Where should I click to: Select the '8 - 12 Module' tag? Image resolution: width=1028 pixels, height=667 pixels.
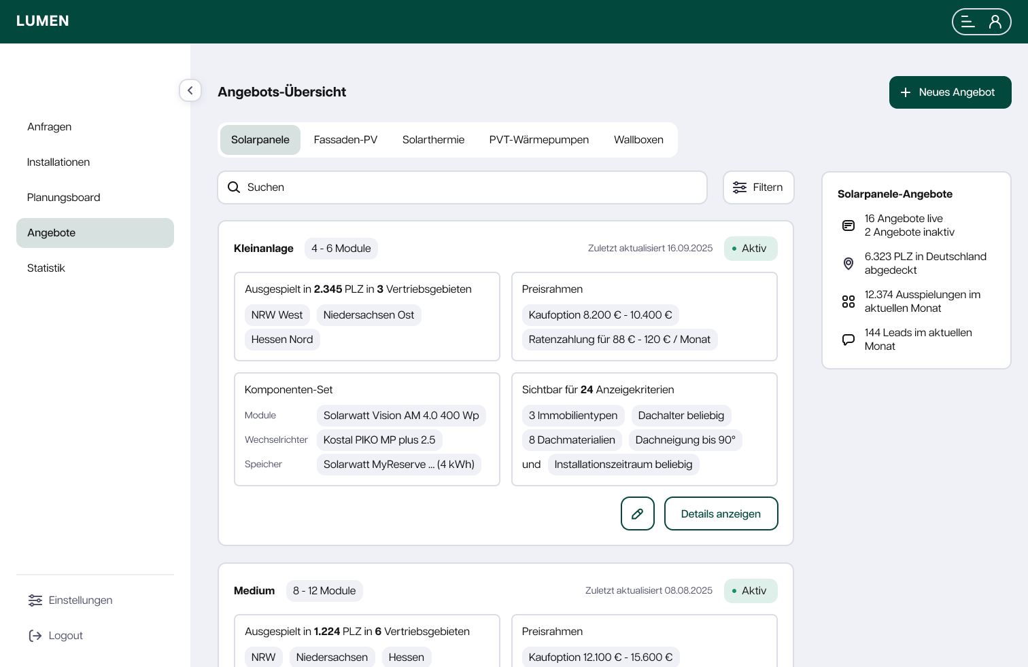(x=324, y=591)
